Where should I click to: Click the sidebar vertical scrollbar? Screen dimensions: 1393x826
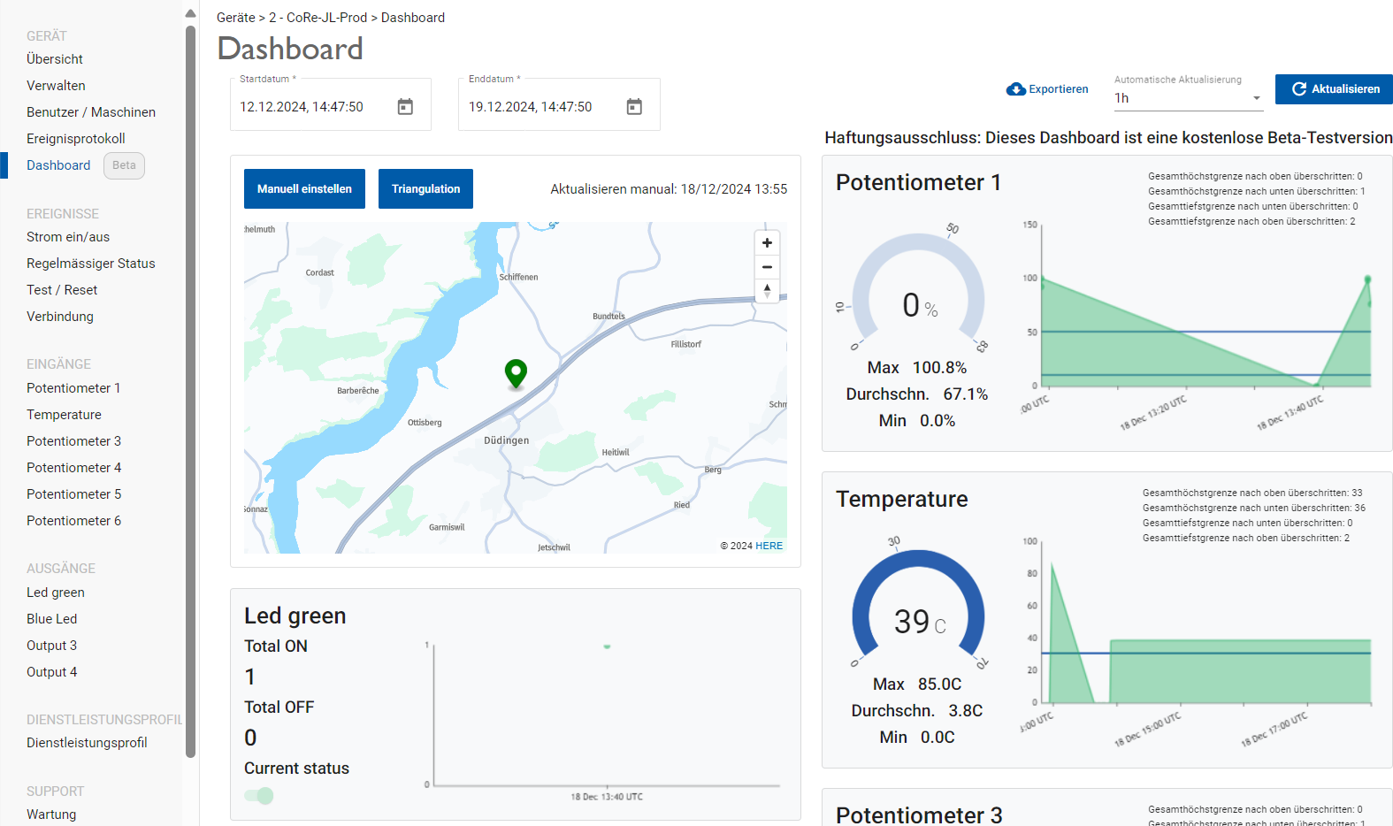click(190, 389)
